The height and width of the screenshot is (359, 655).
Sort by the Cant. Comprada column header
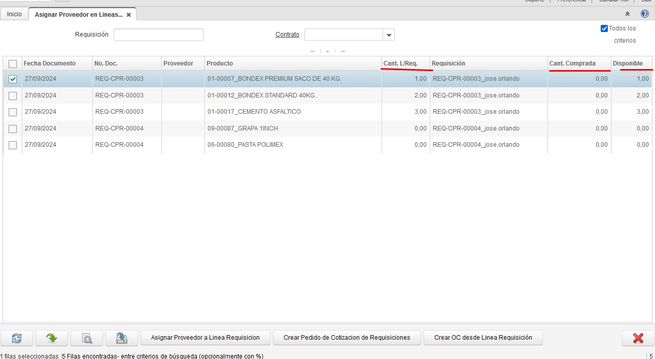click(x=572, y=63)
